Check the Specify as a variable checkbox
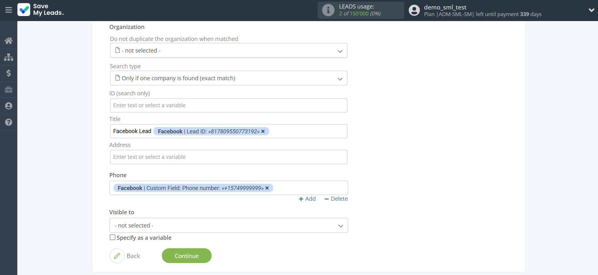The height and width of the screenshot is (275, 598). (x=113, y=237)
